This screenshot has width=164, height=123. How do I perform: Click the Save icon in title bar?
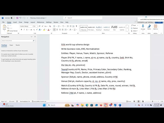point(17,18)
